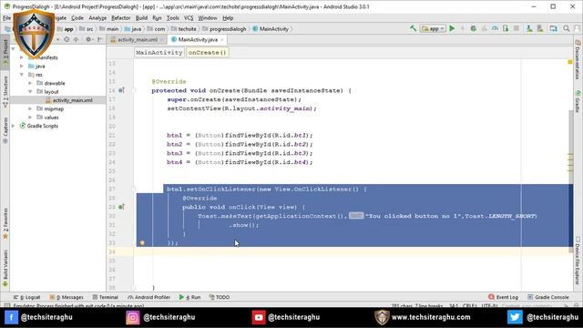Collapse the res folder arrow
This screenshot has width=583, height=328.
click(22, 75)
